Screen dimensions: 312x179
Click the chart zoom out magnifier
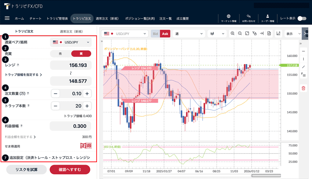pyautogui.click(x=240, y=34)
